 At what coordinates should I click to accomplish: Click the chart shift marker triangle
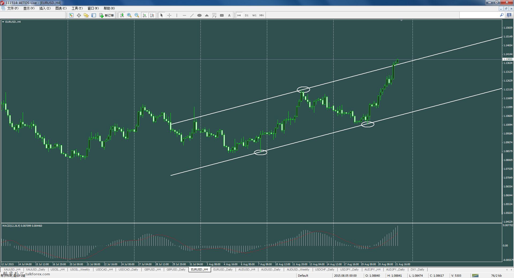coord(401,20)
